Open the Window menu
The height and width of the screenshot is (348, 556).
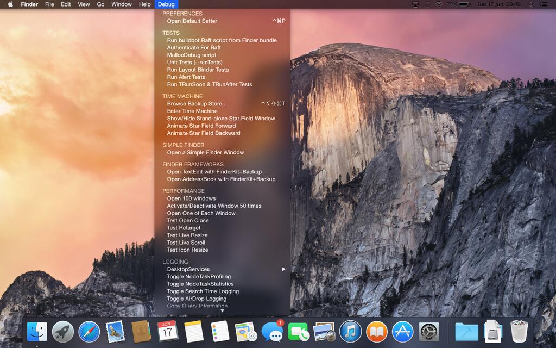[x=122, y=4]
